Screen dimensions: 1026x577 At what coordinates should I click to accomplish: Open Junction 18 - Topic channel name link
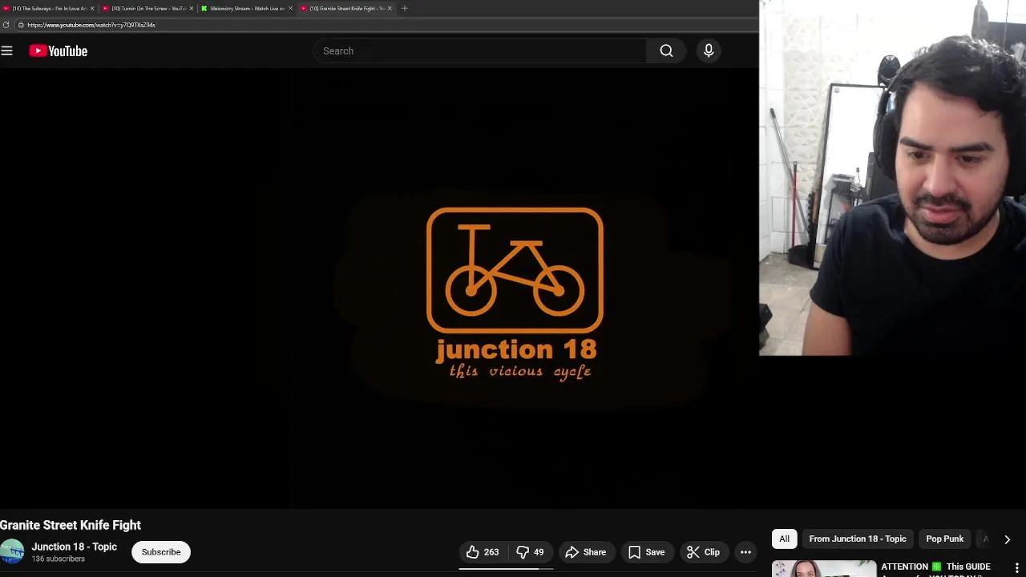click(74, 547)
